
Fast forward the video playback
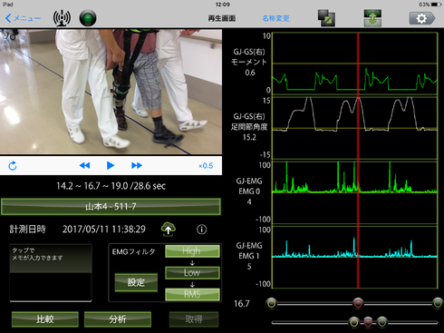pos(137,165)
